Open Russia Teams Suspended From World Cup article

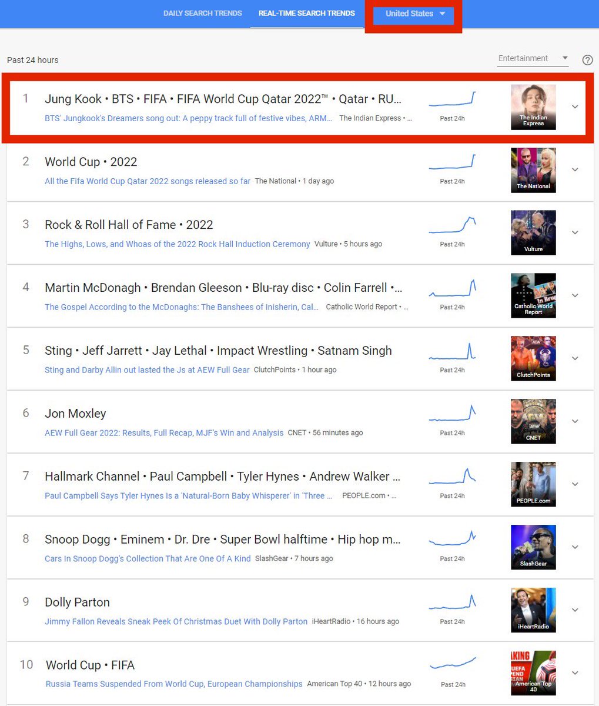174,684
